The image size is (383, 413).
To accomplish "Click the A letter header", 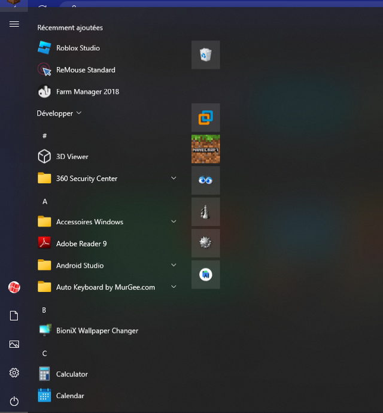I will point(45,202).
